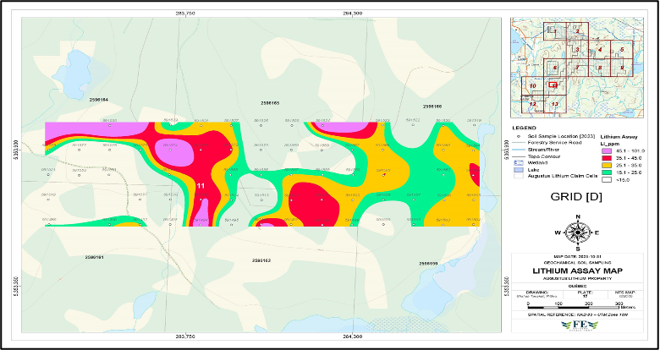Click the 'SPATIAL REFERENCE' line
This screenshot has height=350, width=660.
click(x=577, y=314)
